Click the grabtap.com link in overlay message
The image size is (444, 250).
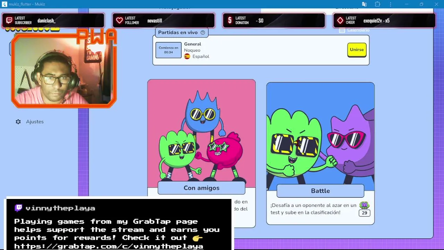pos(109,246)
